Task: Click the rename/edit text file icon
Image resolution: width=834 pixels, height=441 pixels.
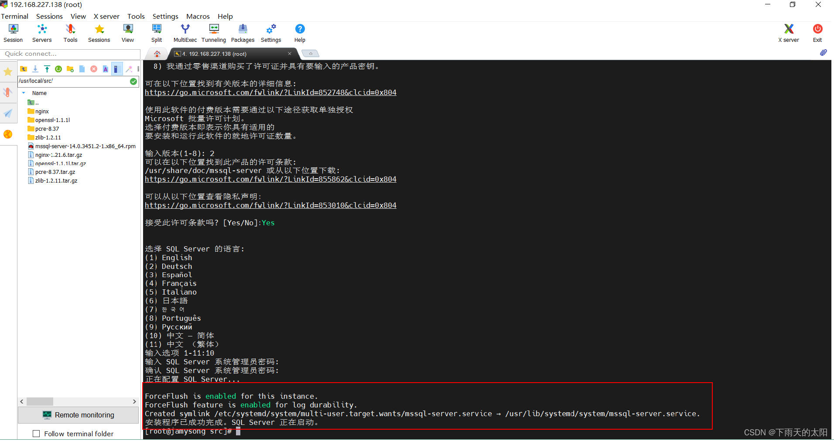Action: pyautogui.click(x=106, y=69)
